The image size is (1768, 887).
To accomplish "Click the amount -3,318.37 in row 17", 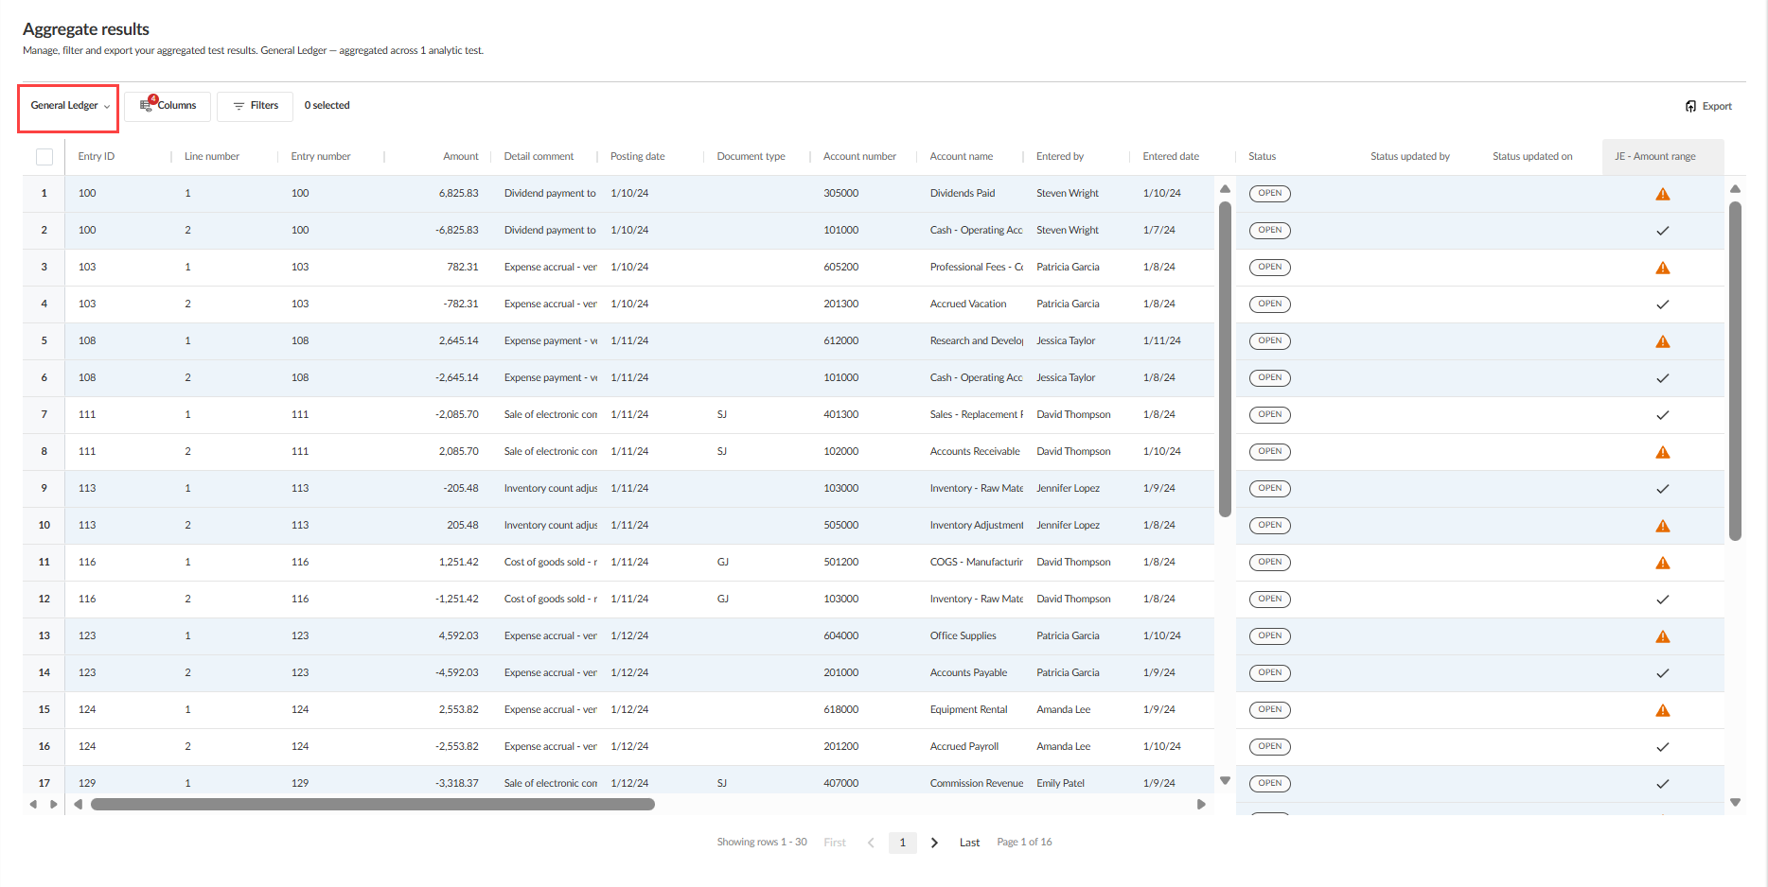I will point(456,784).
